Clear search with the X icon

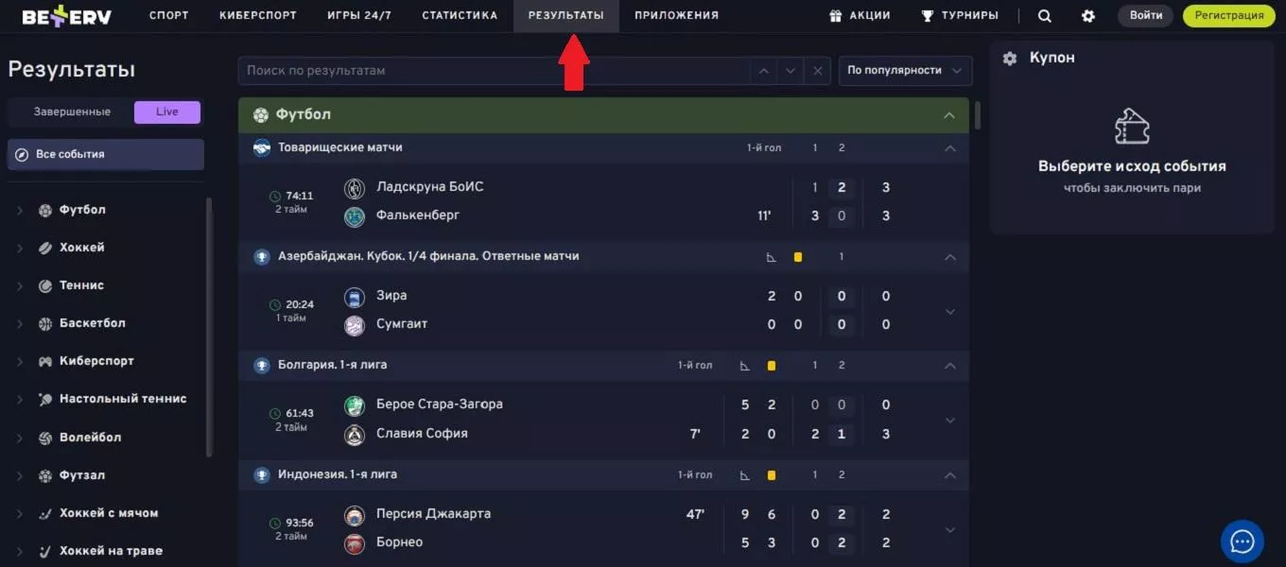pos(818,71)
